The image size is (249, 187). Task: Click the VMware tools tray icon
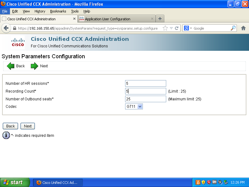(x=214, y=182)
